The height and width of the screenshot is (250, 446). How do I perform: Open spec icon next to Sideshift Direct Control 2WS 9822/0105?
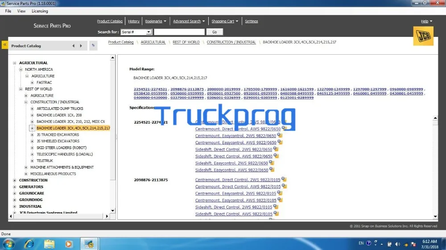click(x=276, y=207)
